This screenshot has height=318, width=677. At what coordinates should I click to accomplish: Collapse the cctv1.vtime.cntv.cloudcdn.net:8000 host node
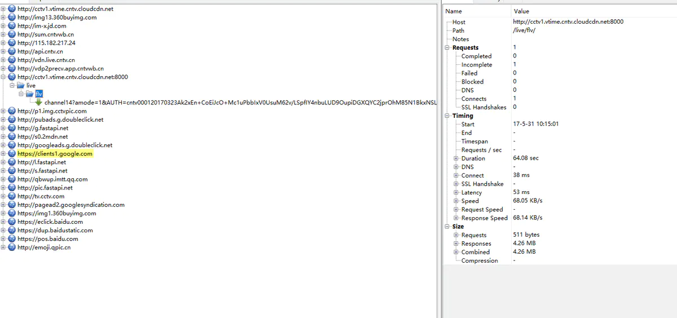coord(4,77)
